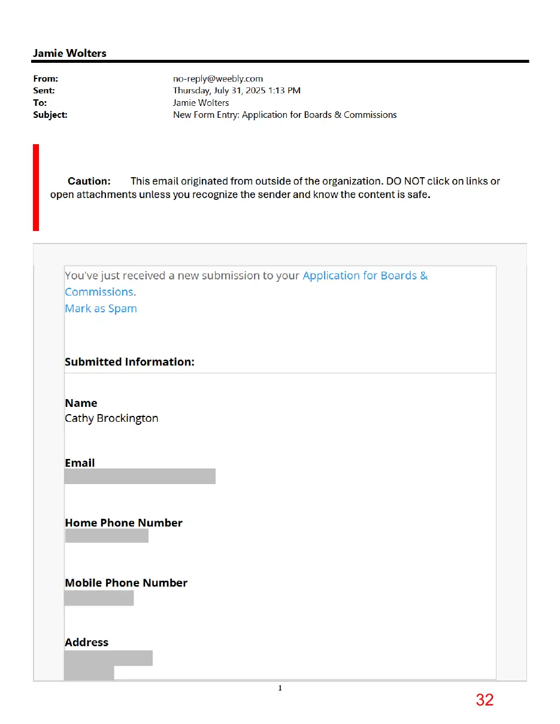Click the Sent: field label
This screenshot has width=560, height=724.
[44, 90]
